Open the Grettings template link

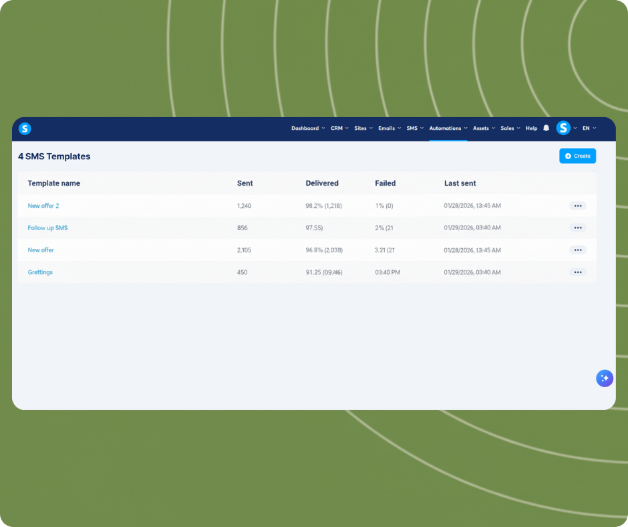pos(40,272)
